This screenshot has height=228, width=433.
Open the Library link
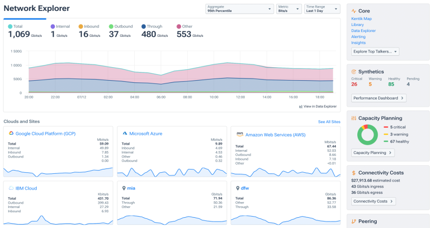[x=357, y=24]
